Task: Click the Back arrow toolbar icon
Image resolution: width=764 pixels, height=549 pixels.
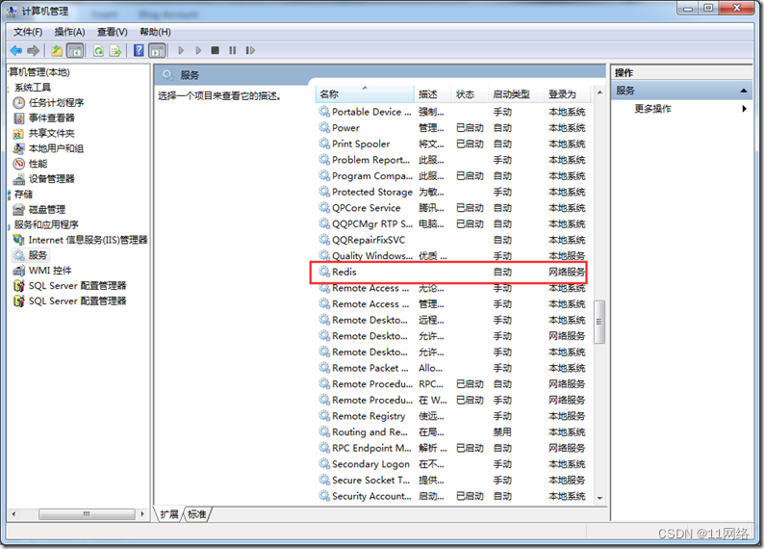Action: [16, 50]
